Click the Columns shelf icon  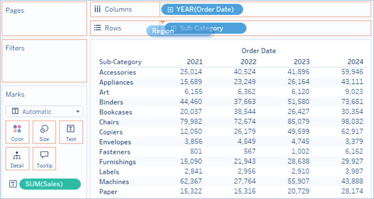pos(97,10)
